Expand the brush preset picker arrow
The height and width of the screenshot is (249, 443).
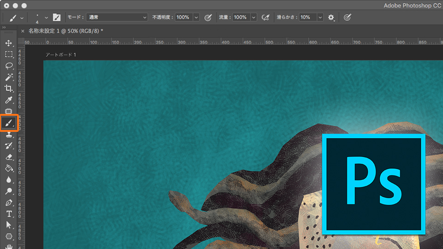[x=46, y=18]
